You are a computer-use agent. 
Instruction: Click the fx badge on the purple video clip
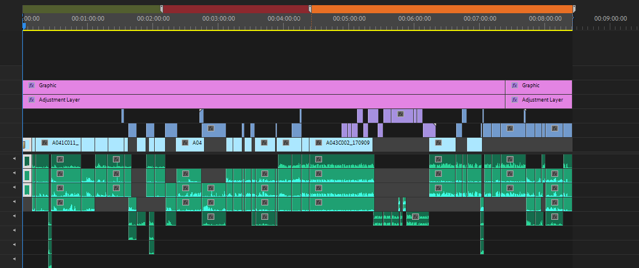401,114
